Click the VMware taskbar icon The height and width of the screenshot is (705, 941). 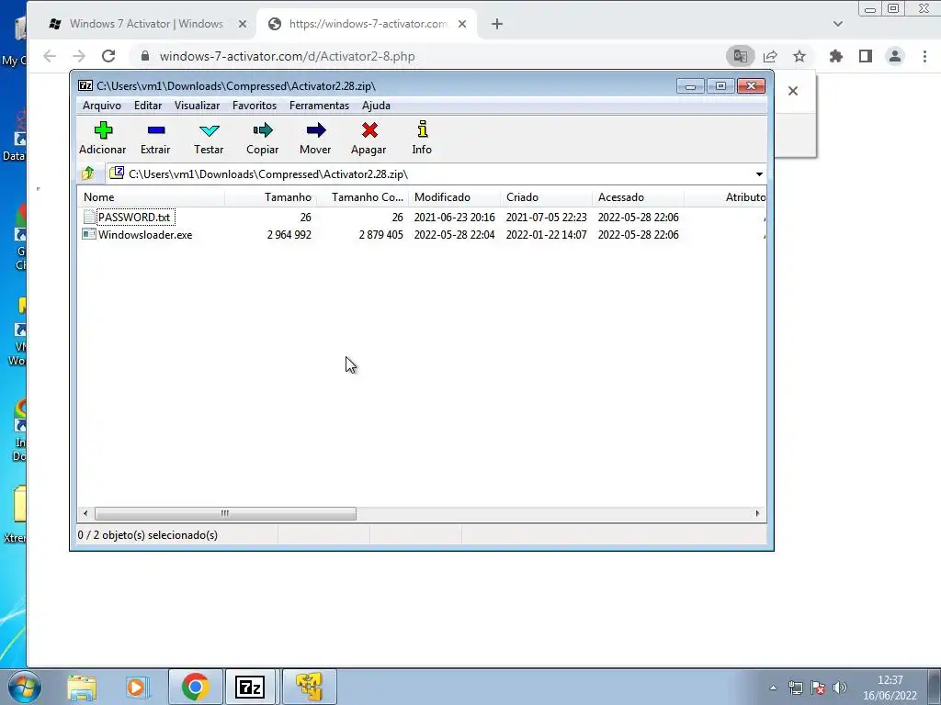309,687
